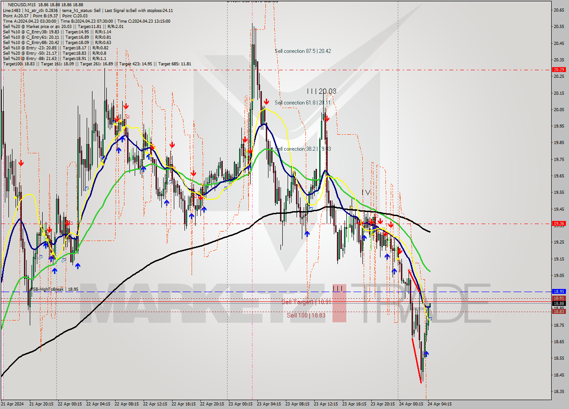Click the 'I I I 20.03' wave label
The height and width of the screenshot is (409, 569).
(x=321, y=91)
